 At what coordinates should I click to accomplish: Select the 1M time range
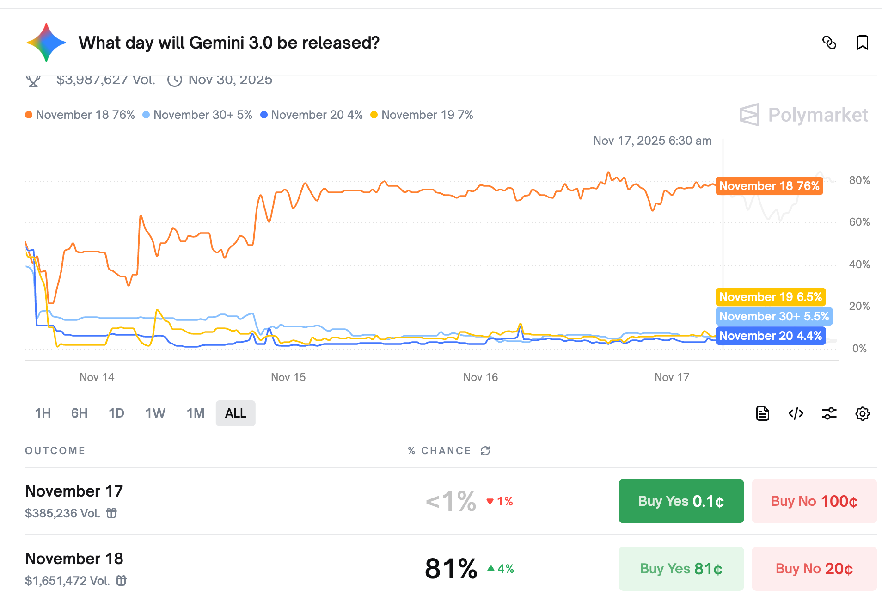tap(196, 413)
